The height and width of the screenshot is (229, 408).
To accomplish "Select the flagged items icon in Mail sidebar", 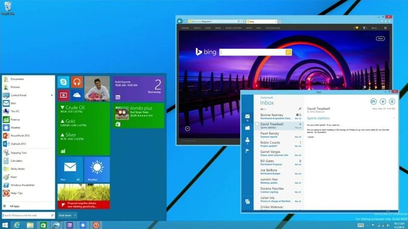I will (247, 151).
